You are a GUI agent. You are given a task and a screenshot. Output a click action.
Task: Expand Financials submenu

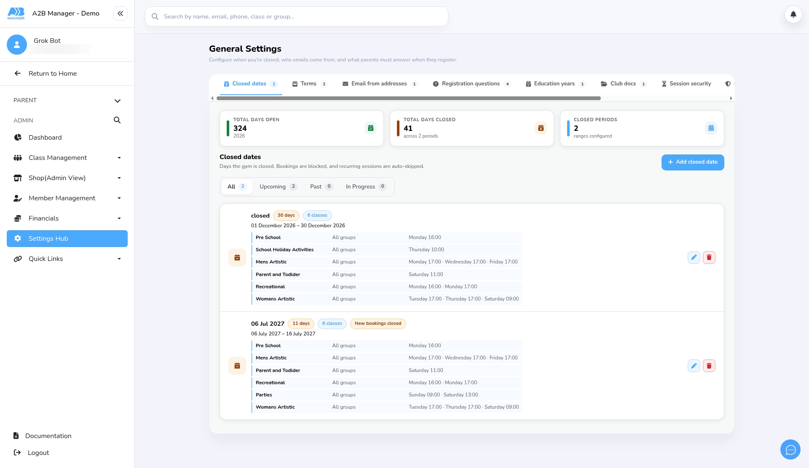119,218
